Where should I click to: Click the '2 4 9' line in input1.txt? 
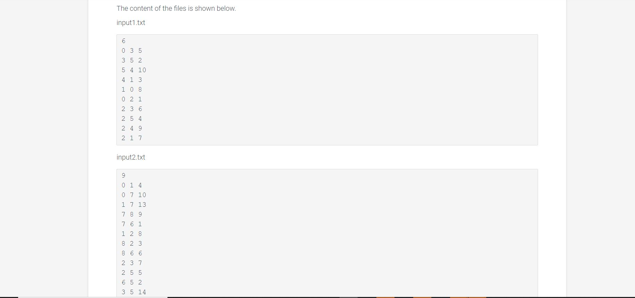tap(132, 128)
